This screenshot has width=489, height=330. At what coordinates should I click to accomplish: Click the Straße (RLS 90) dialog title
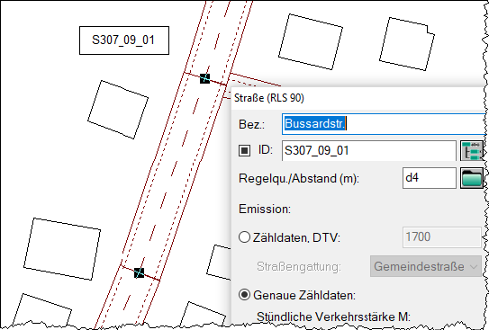pyautogui.click(x=269, y=98)
